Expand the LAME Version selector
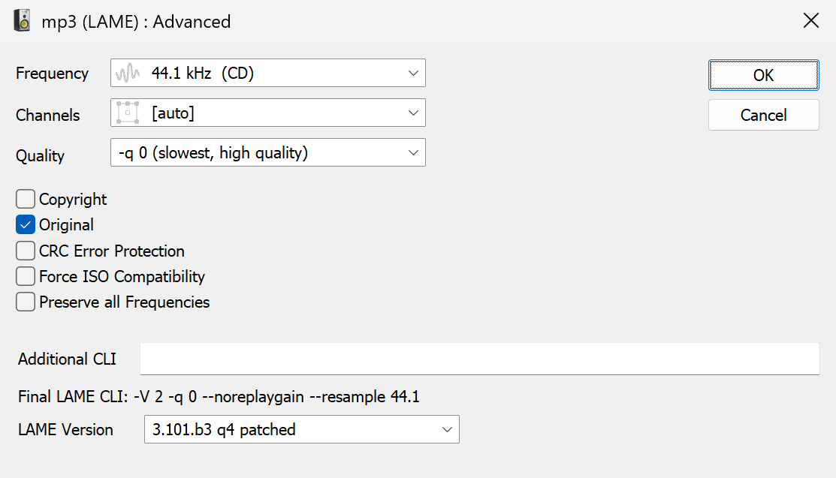 click(x=447, y=430)
